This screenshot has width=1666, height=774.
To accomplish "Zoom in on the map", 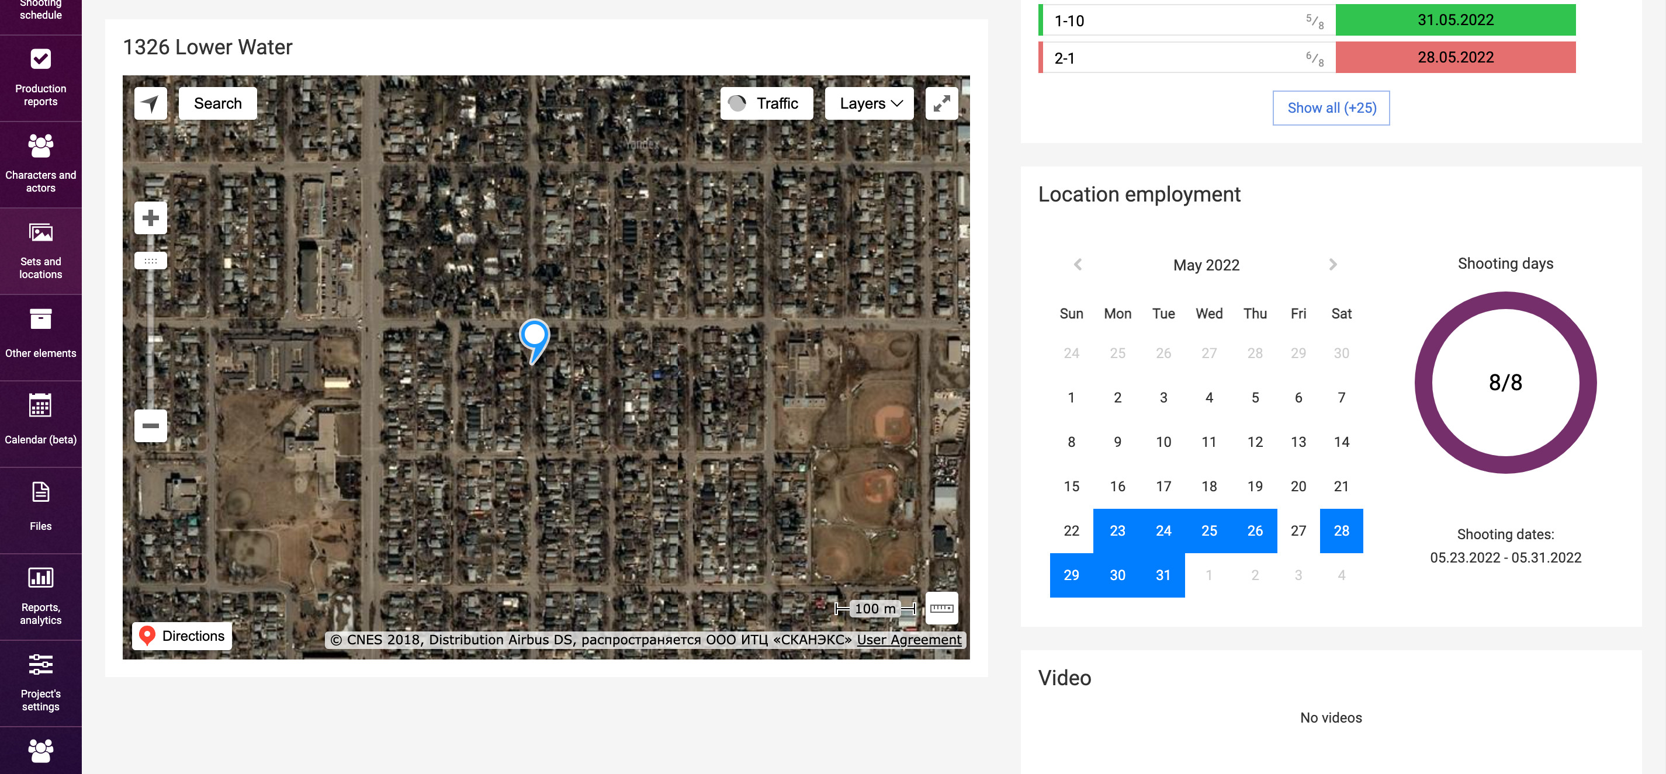I will pyautogui.click(x=151, y=218).
